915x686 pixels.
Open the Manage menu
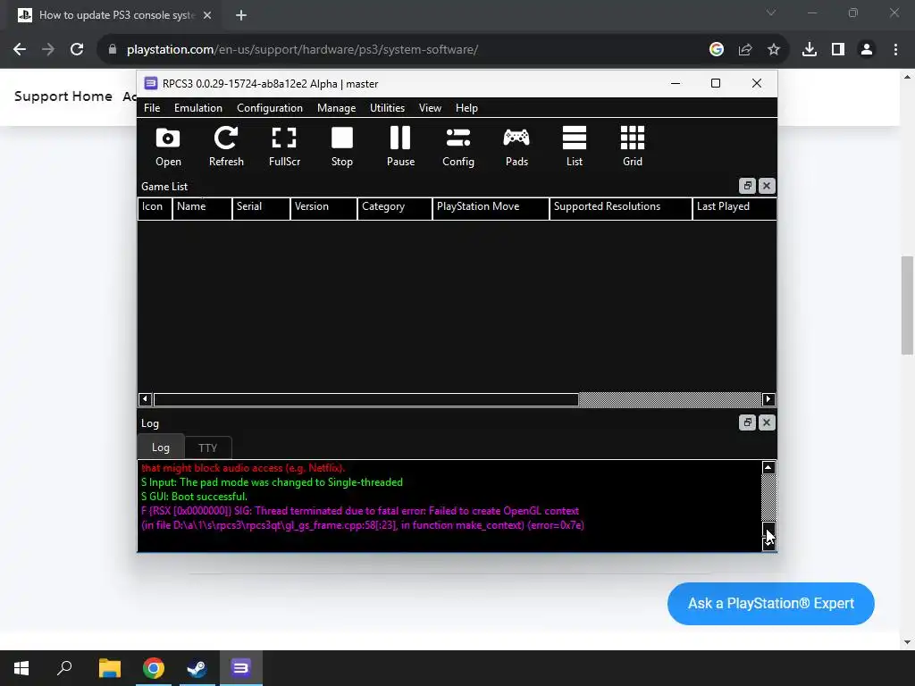[336, 108]
